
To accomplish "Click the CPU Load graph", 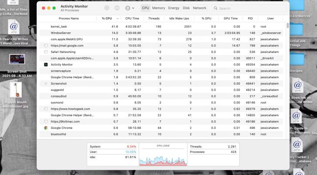I will coord(163,157).
